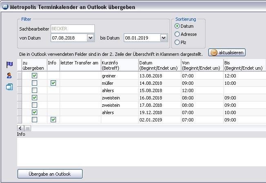Click the Sachbearbeiter field showing BECKER

tap(72, 29)
